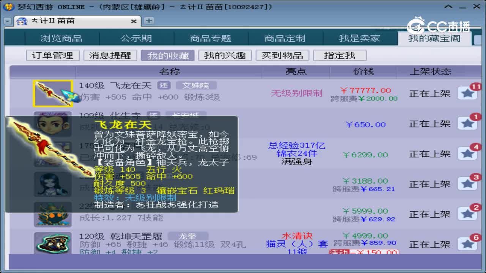Toggle favorite star with badge 1

click(467, 123)
